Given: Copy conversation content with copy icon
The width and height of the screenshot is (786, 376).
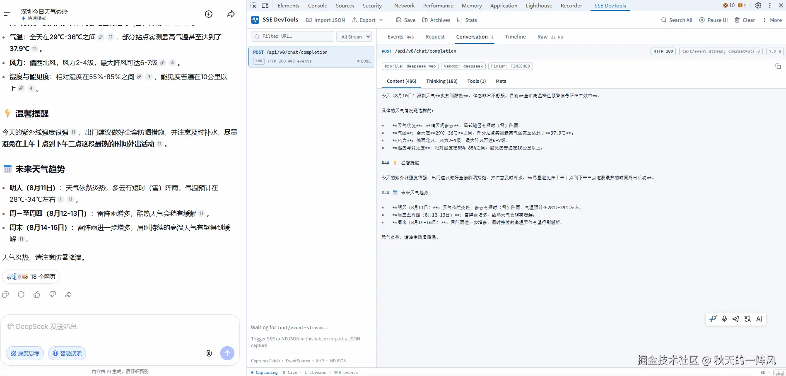Looking at the screenshot, I should (778, 66).
